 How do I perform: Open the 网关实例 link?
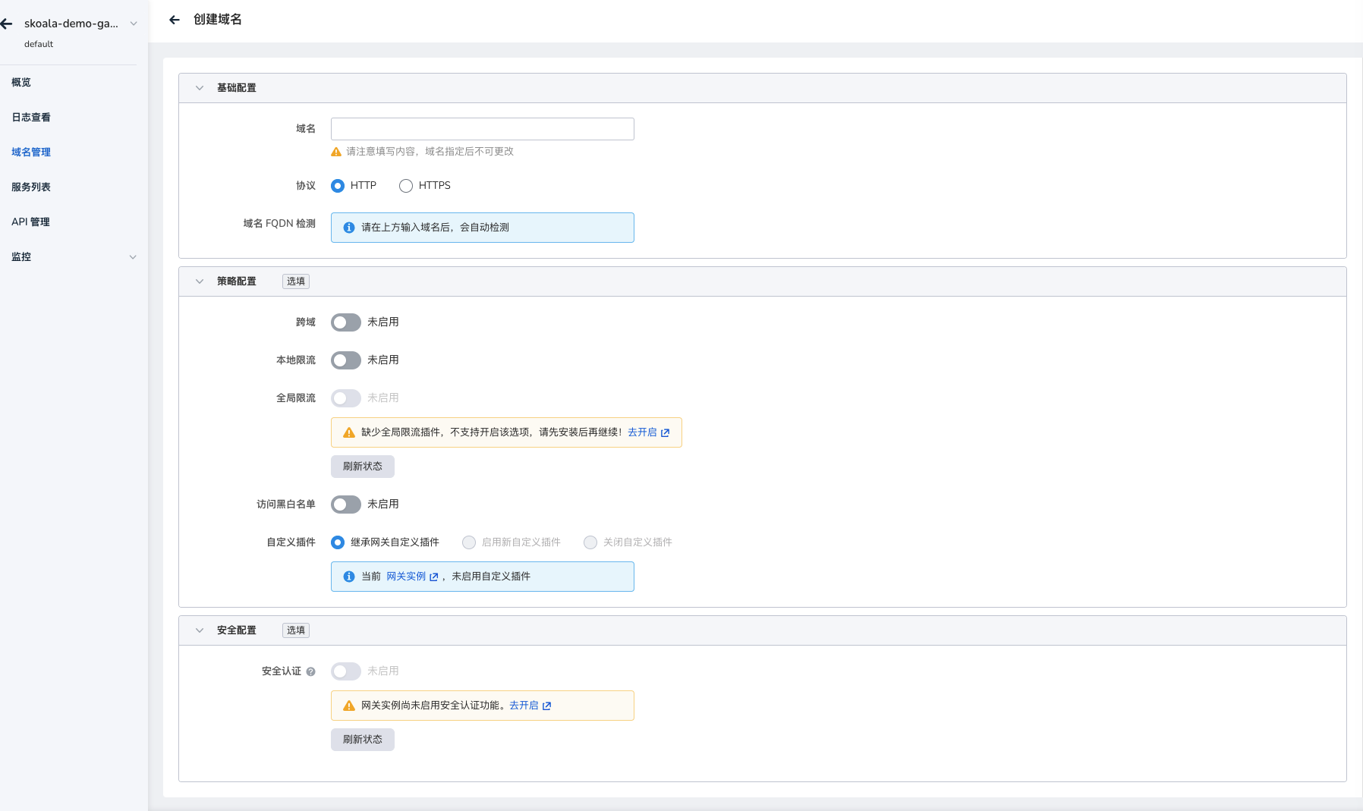pyautogui.click(x=406, y=577)
